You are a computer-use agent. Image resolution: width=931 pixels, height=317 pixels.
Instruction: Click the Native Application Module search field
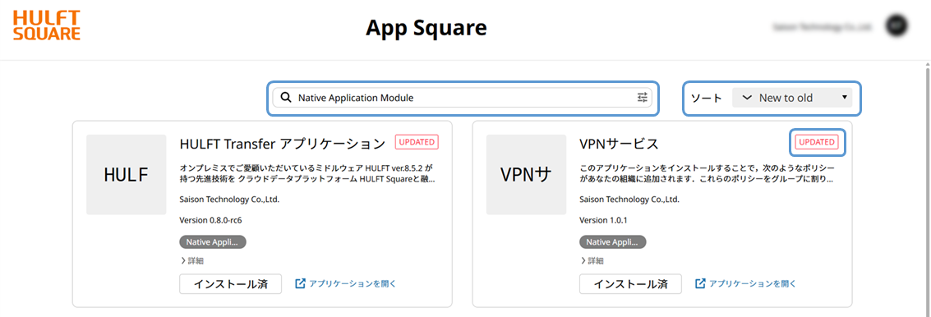coord(462,98)
